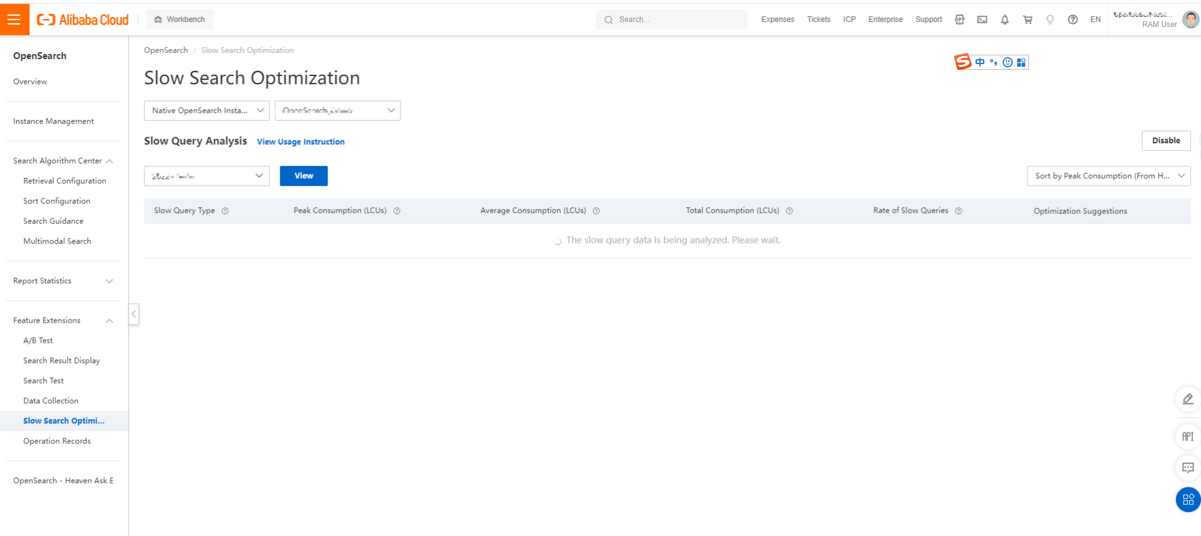Image resolution: width=1201 pixels, height=536 pixels.
Task: Click the blue floating apps grid icon
Action: [x=1188, y=500]
